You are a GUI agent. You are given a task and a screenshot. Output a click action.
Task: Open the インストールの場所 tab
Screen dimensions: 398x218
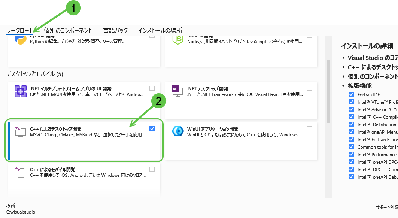click(x=160, y=30)
